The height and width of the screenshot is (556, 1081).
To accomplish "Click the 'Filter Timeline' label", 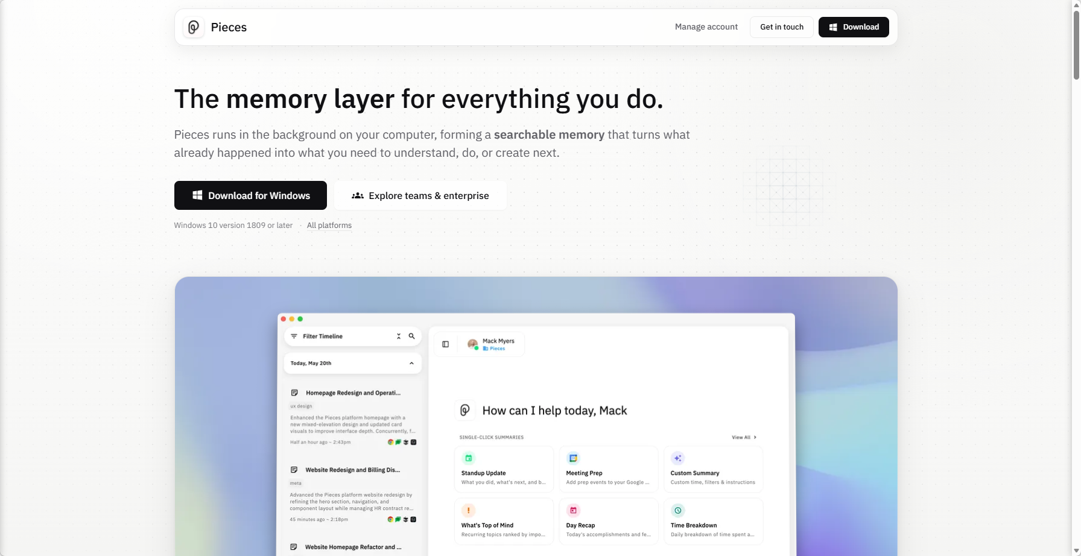I will (x=323, y=336).
